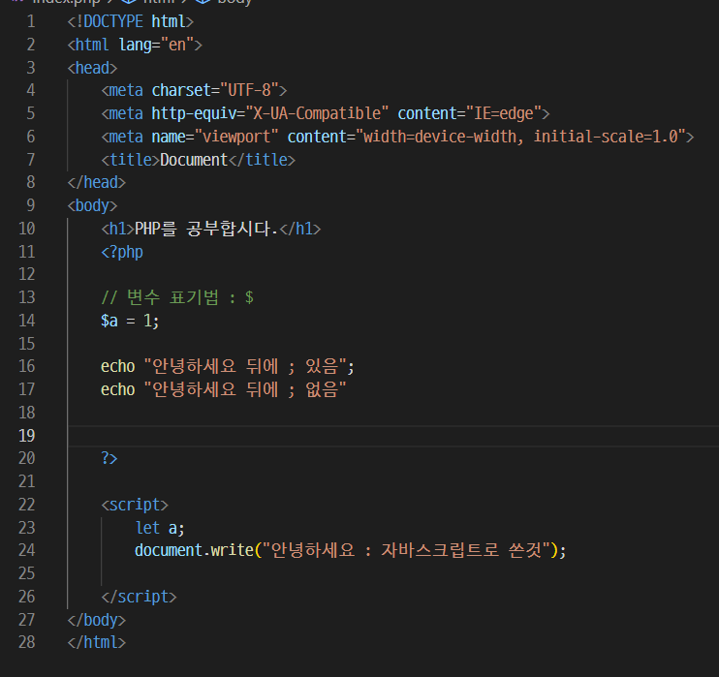This screenshot has width=719, height=677.
Task: Select line number 5 in the gutter
Action: coord(31,113)
